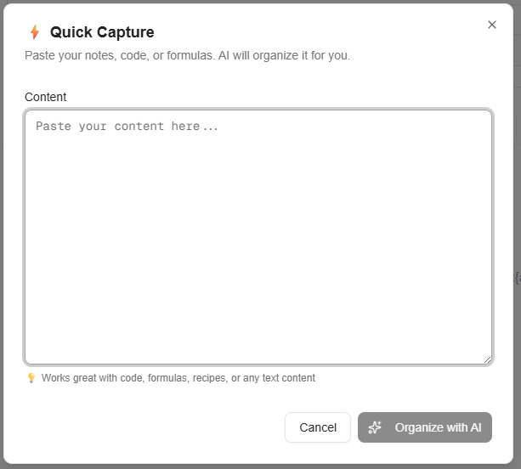This screenshot has width=521, height=469.
Task: Click blank footer space left of Cancel
Action: pos(153,427)
